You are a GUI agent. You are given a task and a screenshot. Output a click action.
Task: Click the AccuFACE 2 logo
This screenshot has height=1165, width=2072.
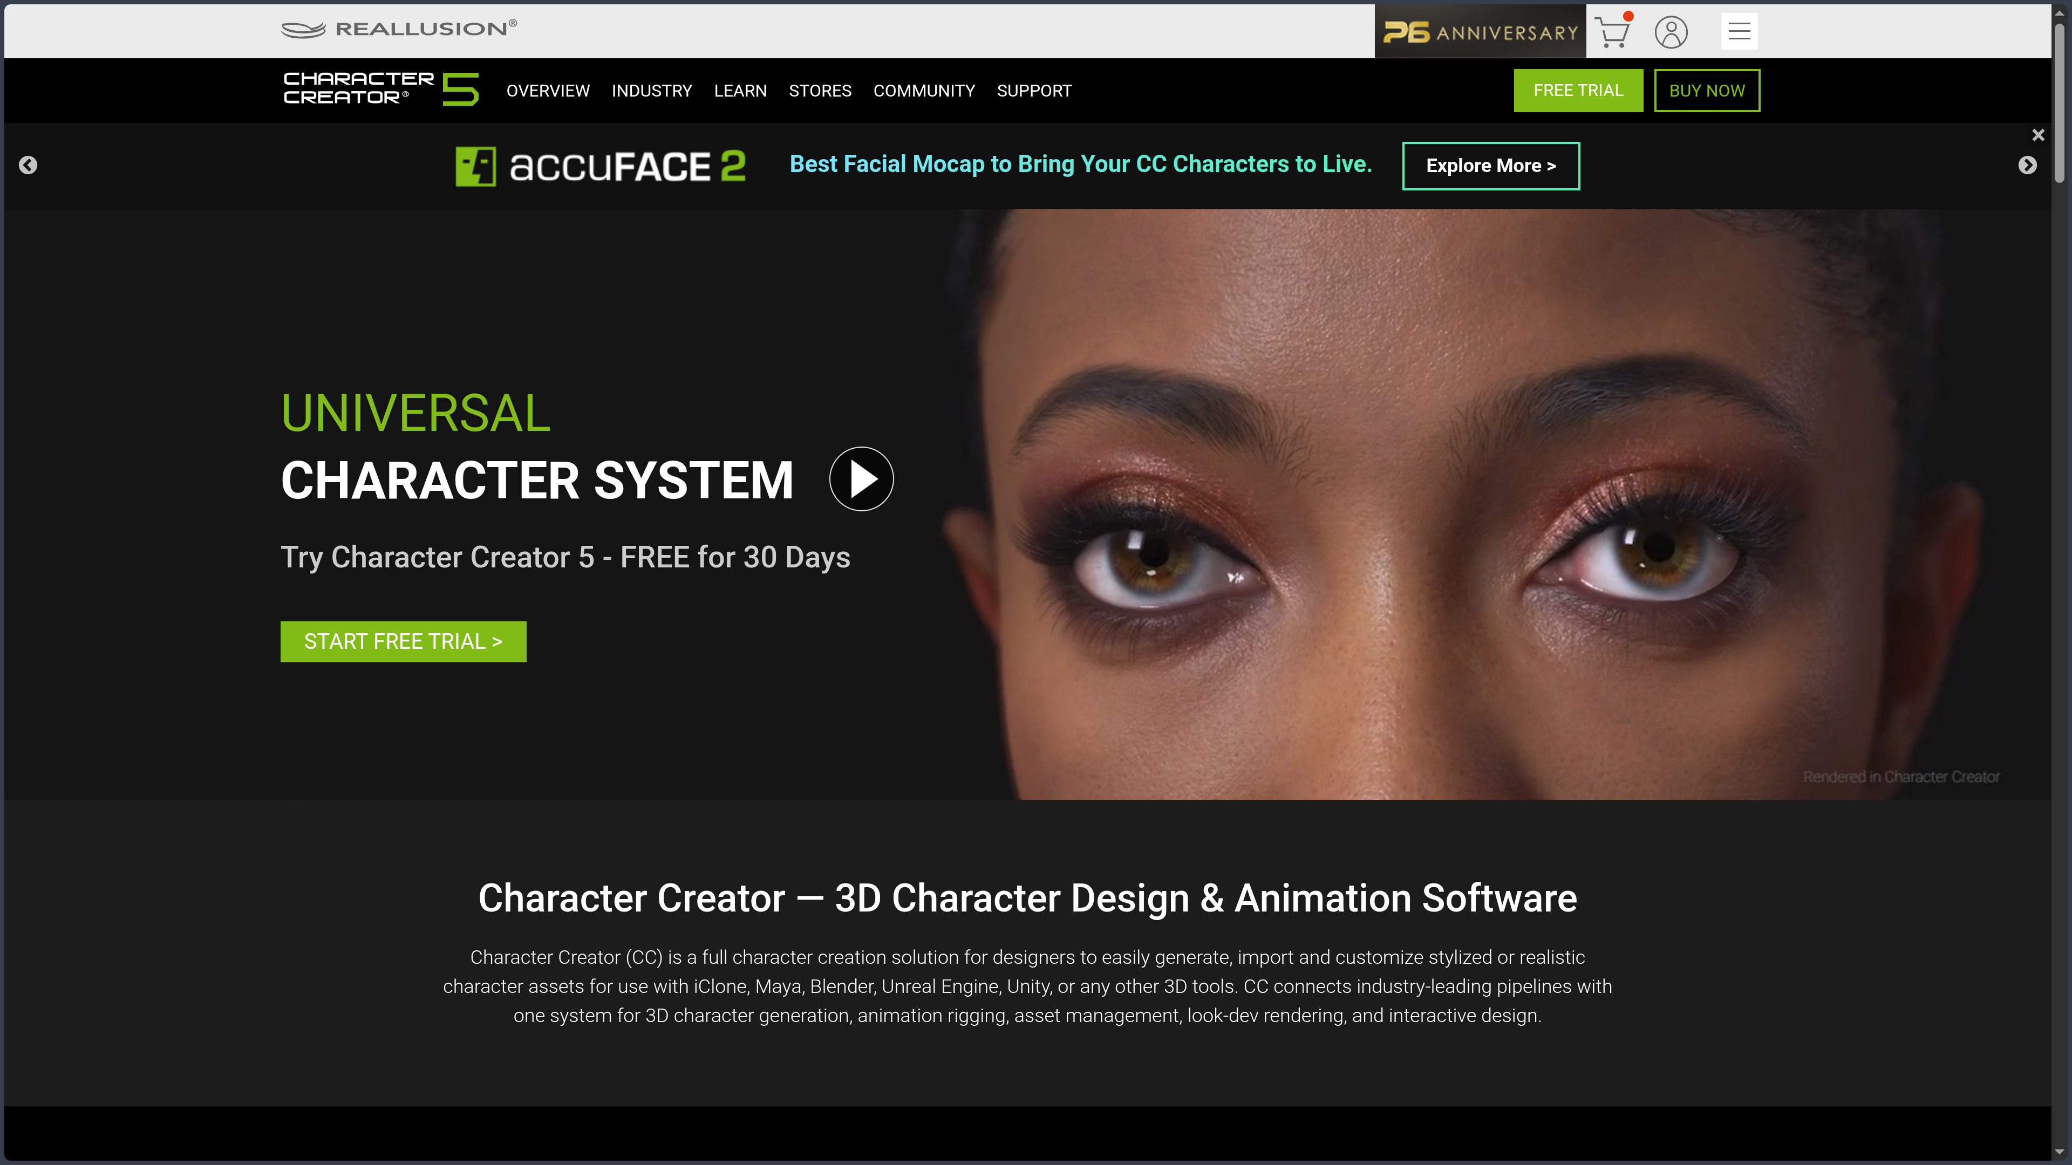(601, 167)
